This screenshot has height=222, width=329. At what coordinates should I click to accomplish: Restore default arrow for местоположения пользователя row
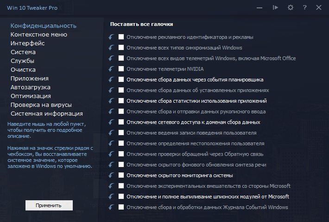point(111,143)
